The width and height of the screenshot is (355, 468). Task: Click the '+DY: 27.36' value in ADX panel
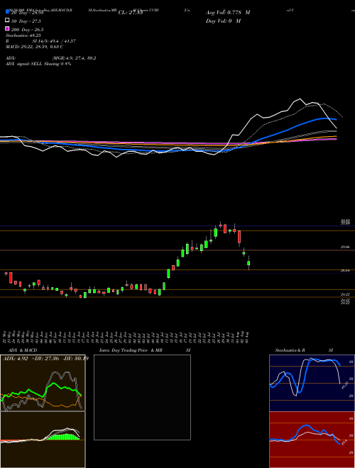[45, 358]
